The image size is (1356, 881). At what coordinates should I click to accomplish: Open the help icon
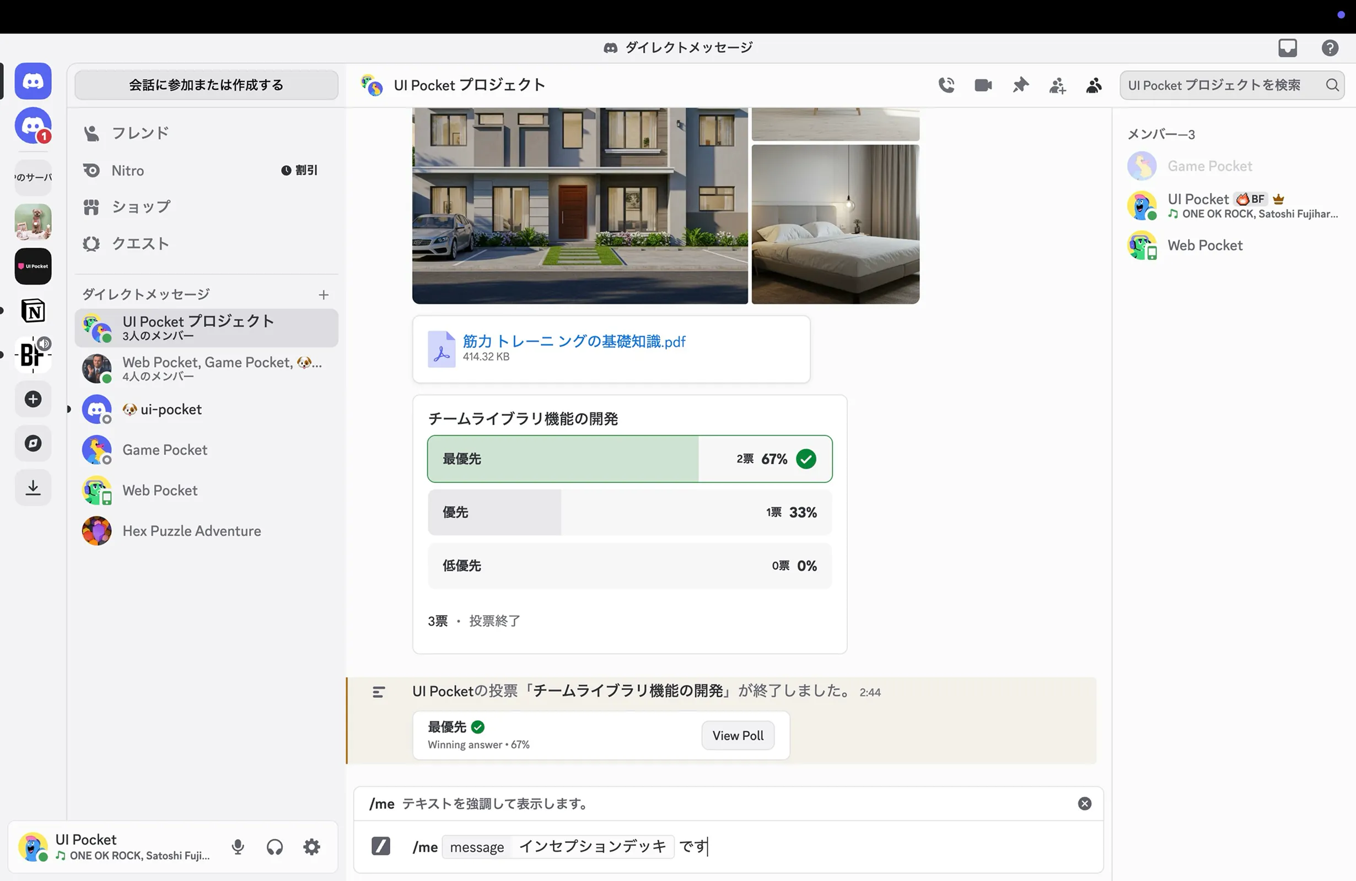tap(1330, 48)
